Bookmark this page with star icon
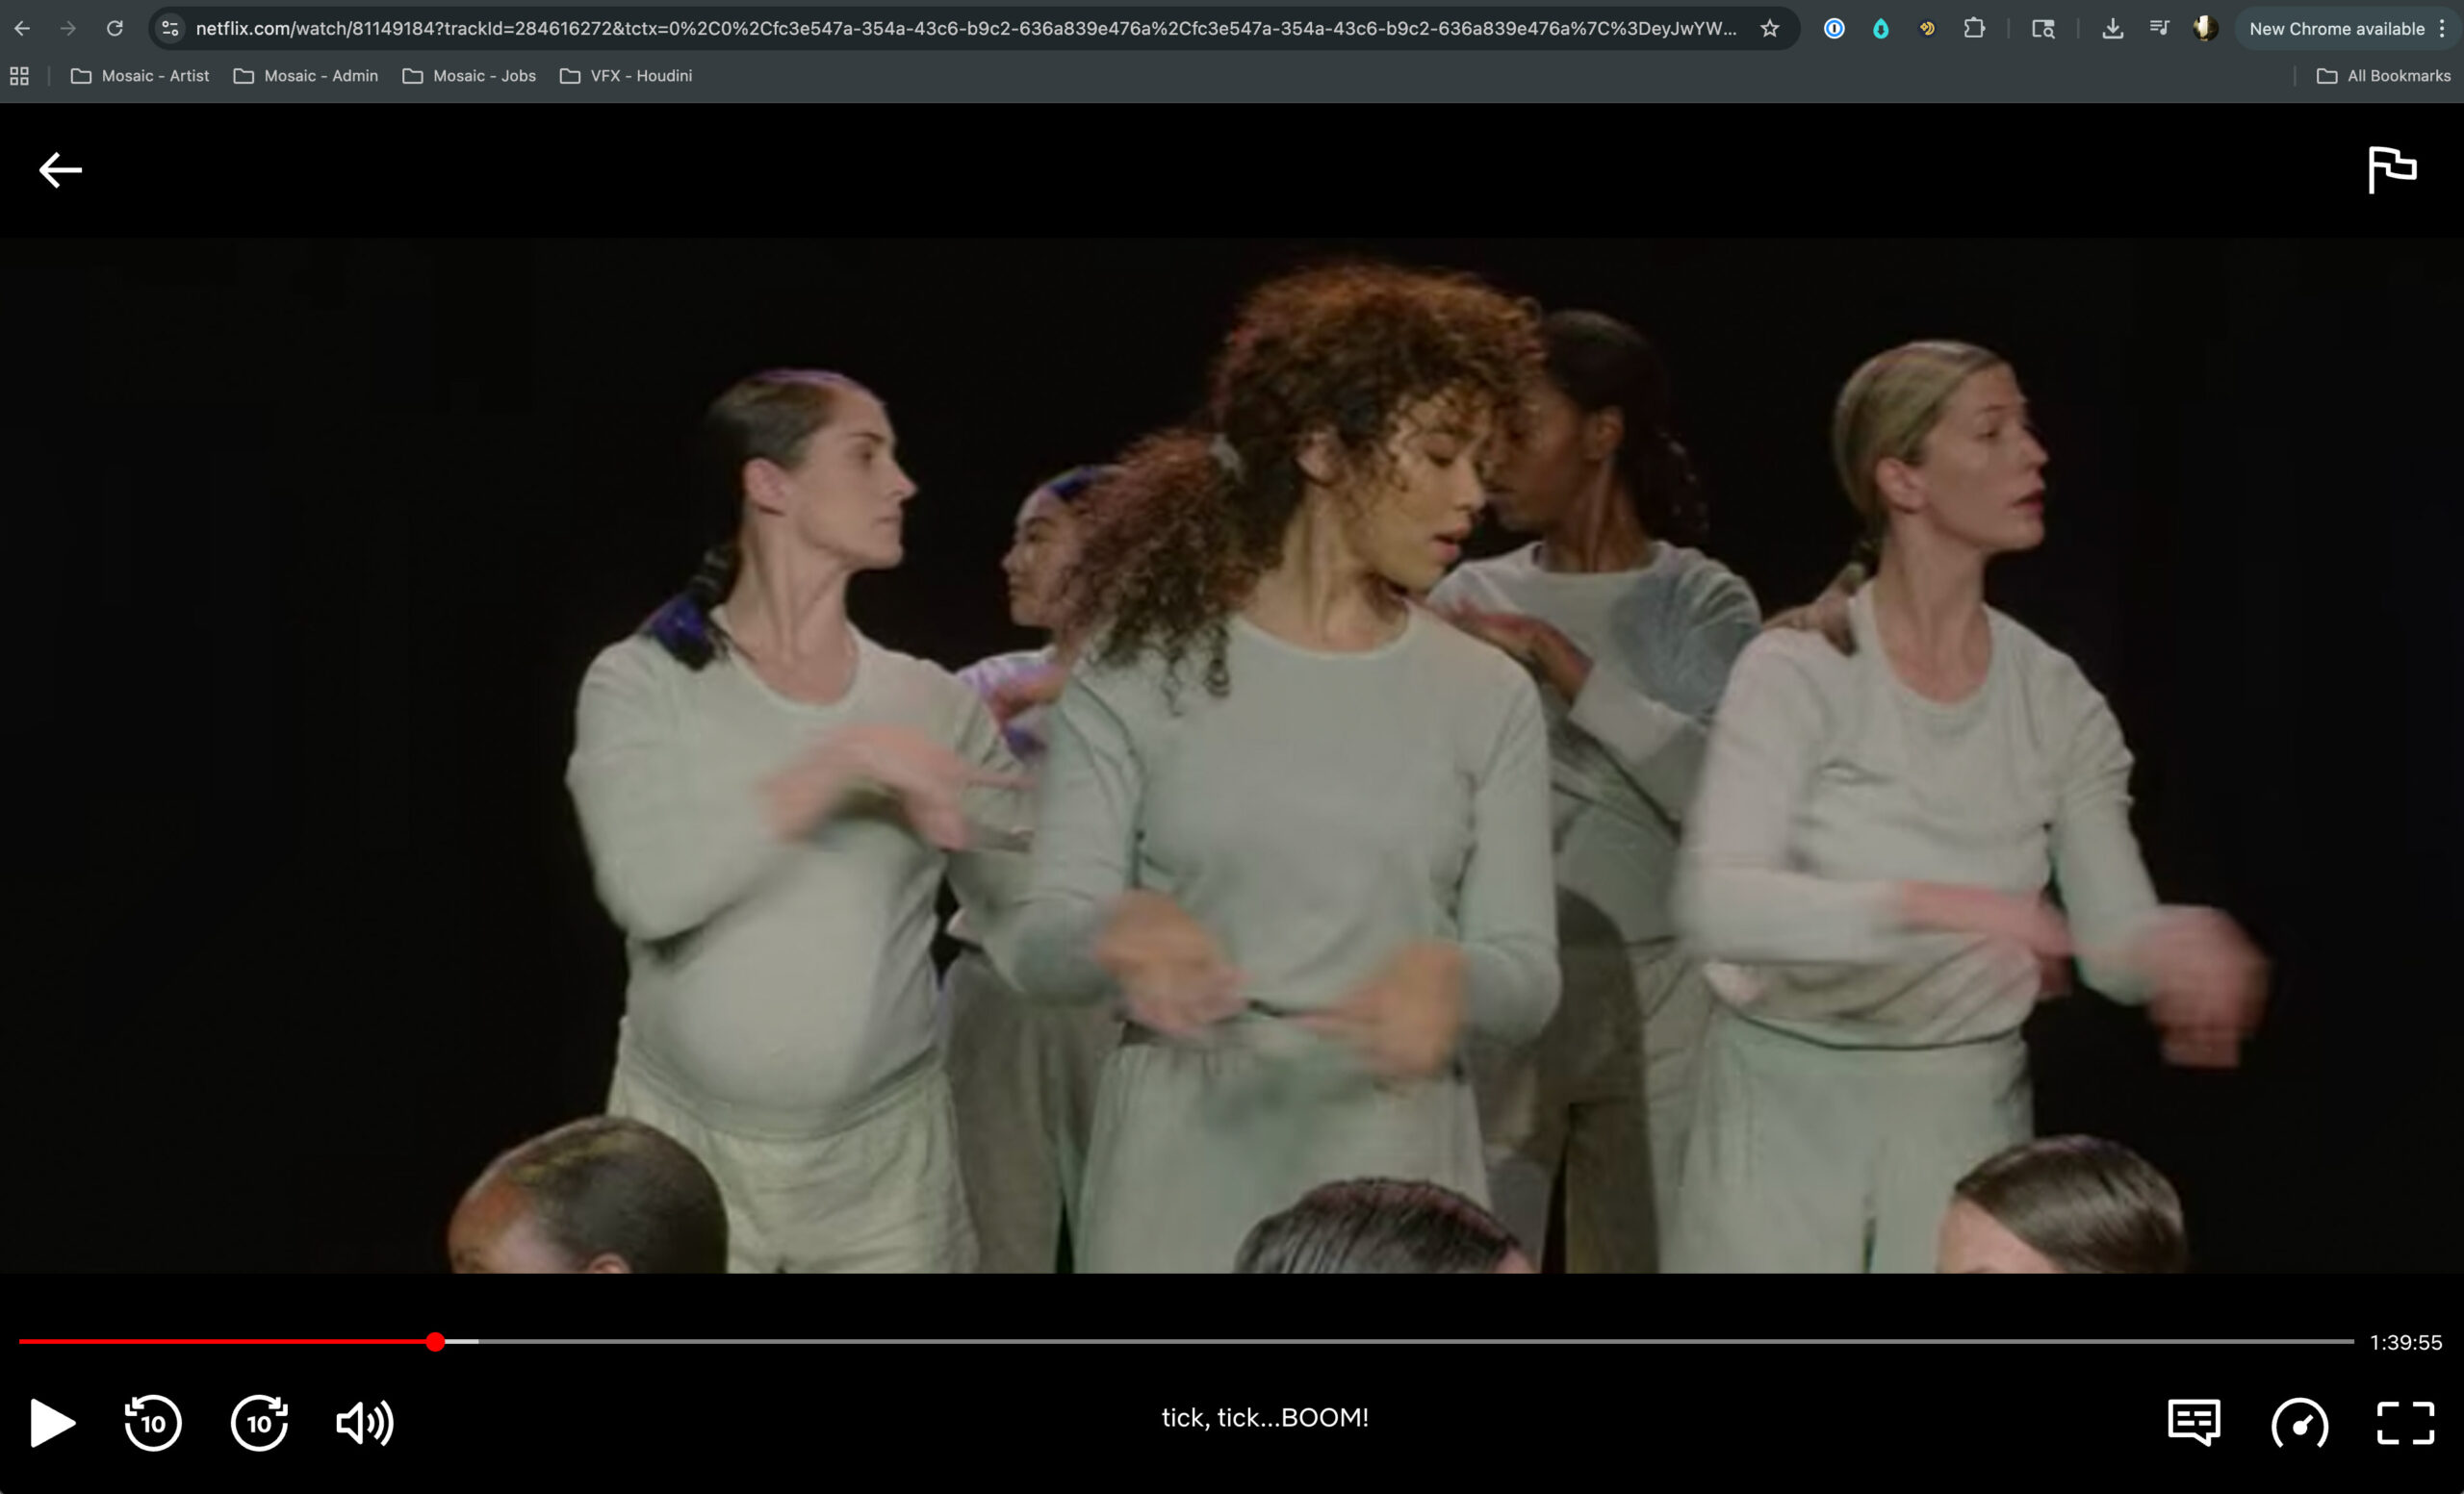 1770,28
